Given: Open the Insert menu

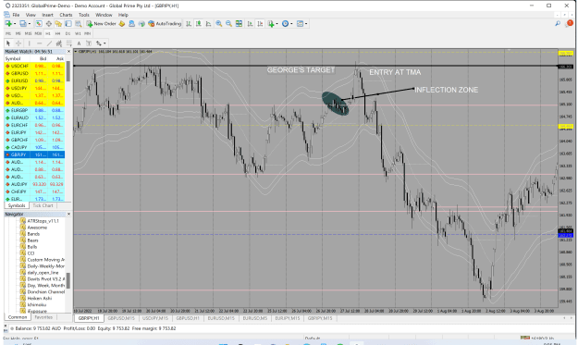Looking at the screenshot, I should pyautogui.click(x=47, y=15).
